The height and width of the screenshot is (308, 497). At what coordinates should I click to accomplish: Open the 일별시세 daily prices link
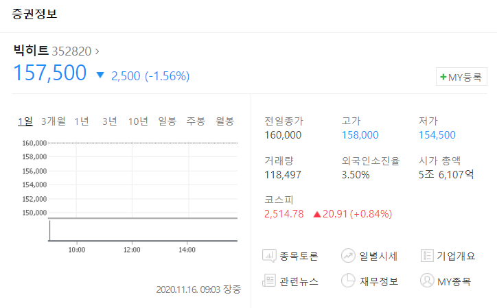[378, 256]
